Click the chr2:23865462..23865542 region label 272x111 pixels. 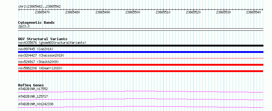[x=39, y=7]
